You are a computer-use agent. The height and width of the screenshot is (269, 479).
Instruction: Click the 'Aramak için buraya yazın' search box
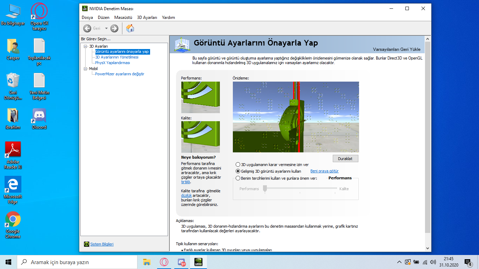[x=77, y=262]
